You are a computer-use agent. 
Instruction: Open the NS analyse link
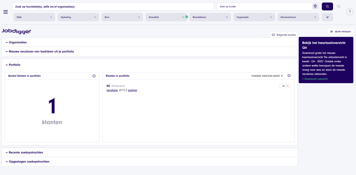click(132, 90)
